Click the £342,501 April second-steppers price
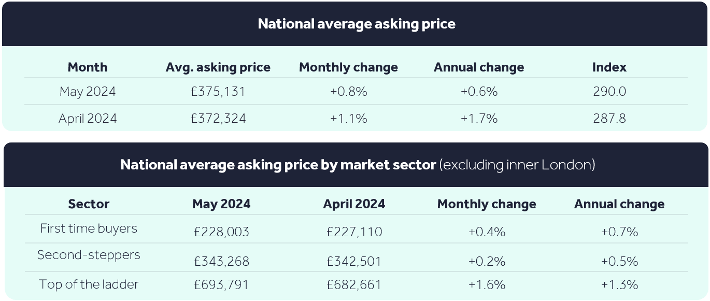The image size is (710, 301). tap(354, 261)
